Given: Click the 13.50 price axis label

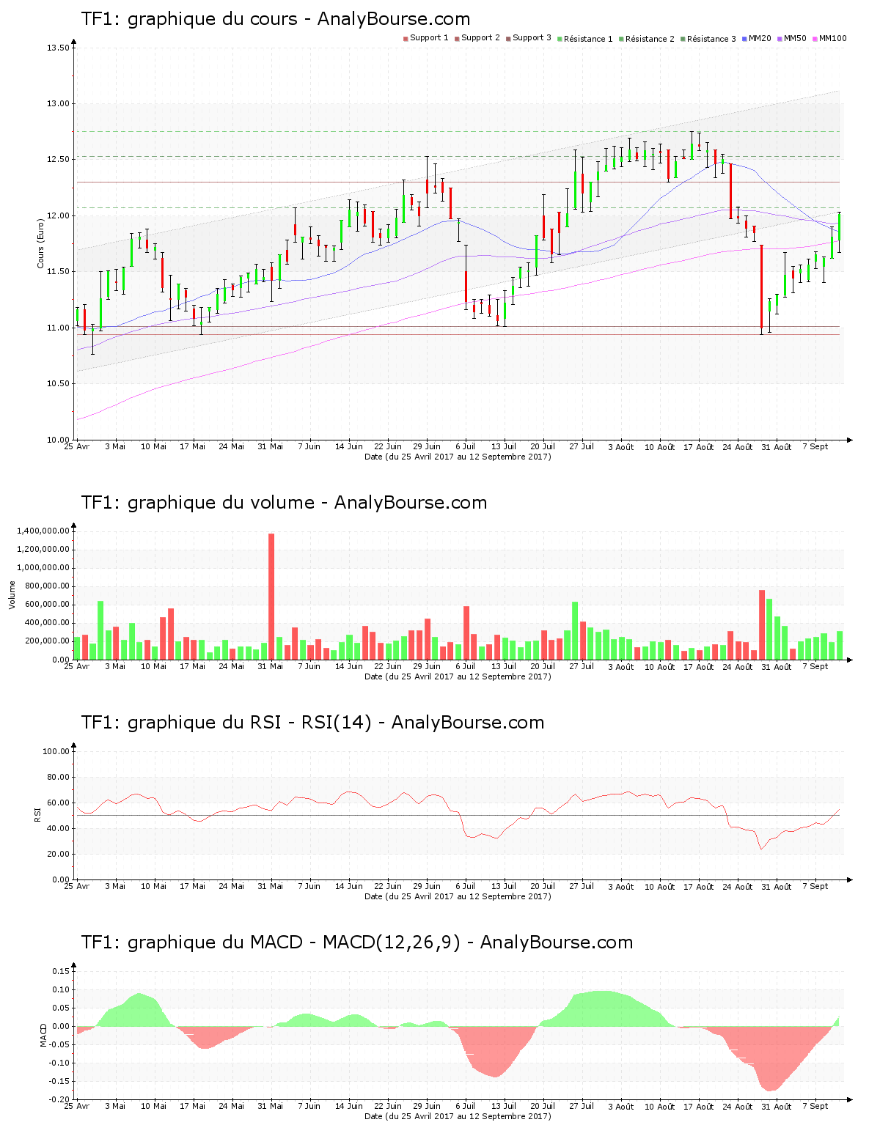Looking at the screenshot, I should pyautogui.click(x=58, y=48).
